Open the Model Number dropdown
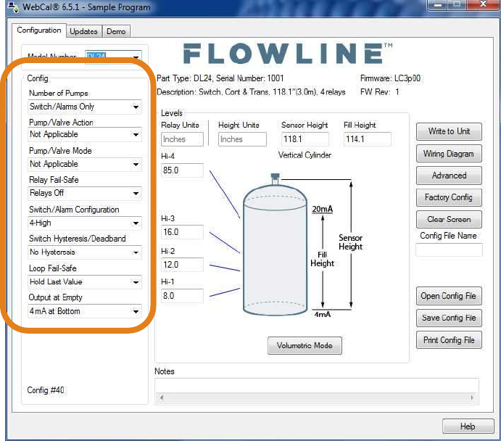Screen dimensions: 501x441 [113, 57]
